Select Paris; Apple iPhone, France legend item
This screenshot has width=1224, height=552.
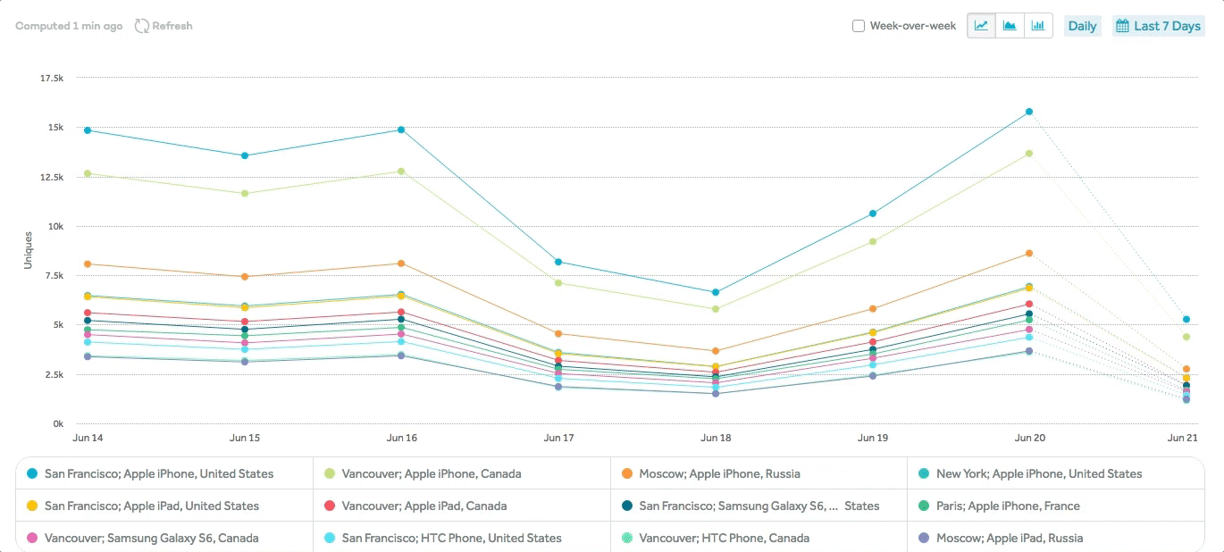coord(1008,506)
